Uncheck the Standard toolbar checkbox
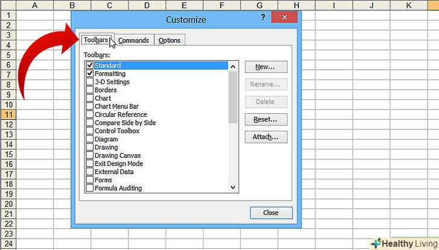 (x=90, y=65)
